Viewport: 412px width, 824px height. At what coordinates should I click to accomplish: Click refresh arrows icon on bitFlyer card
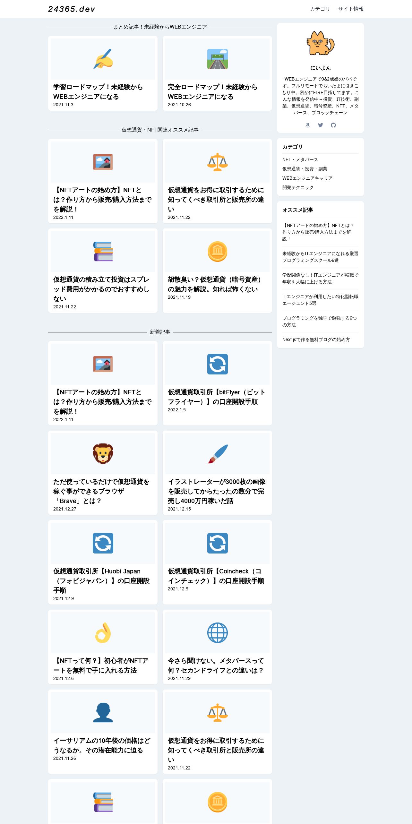[x=218, y=364]
